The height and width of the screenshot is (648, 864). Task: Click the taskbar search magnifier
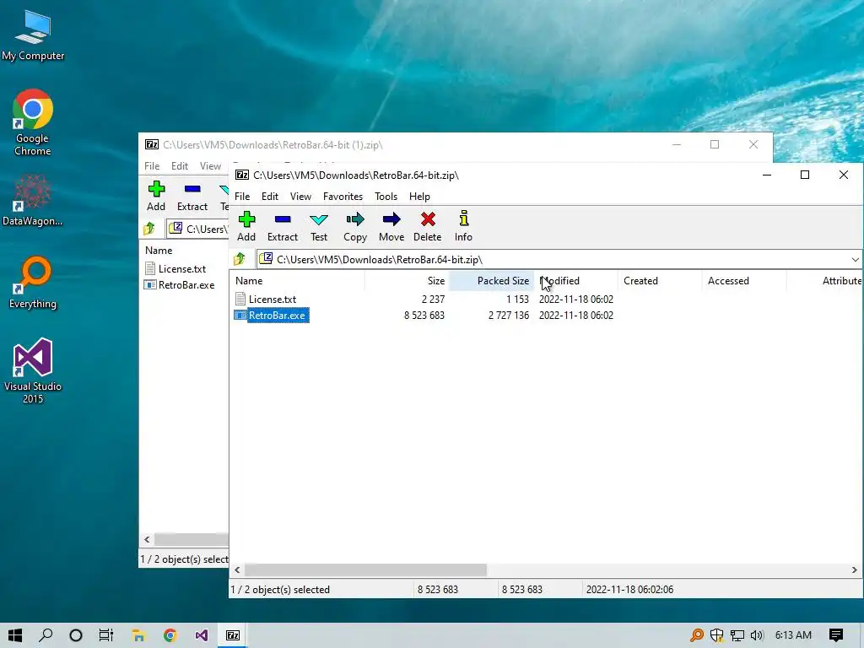coord(46,635)
